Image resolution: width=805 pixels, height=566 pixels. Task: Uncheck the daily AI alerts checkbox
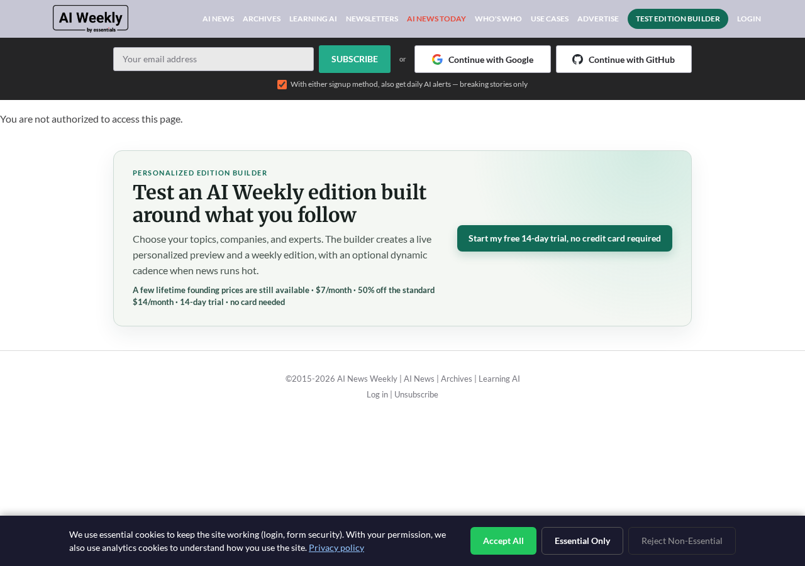tap(282, 84)
